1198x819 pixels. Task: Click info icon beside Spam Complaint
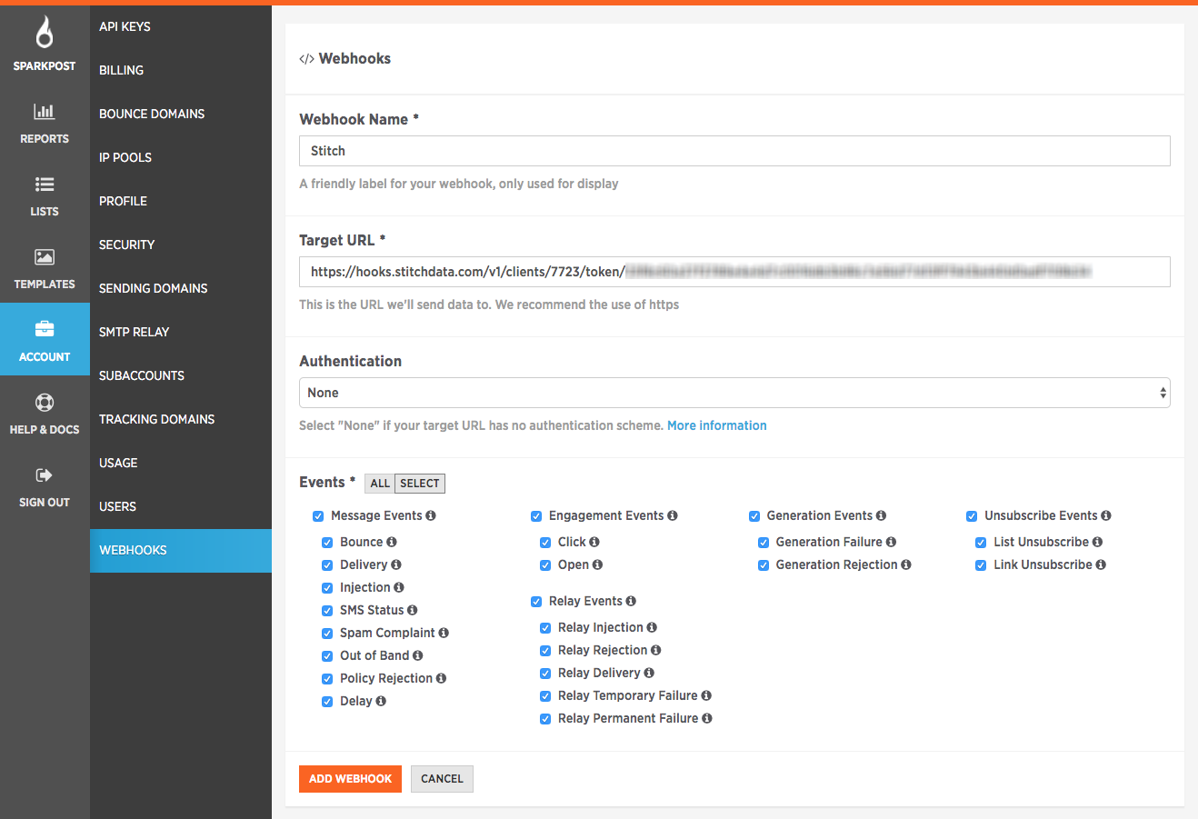pyautogui.click(x=442, y=632)
